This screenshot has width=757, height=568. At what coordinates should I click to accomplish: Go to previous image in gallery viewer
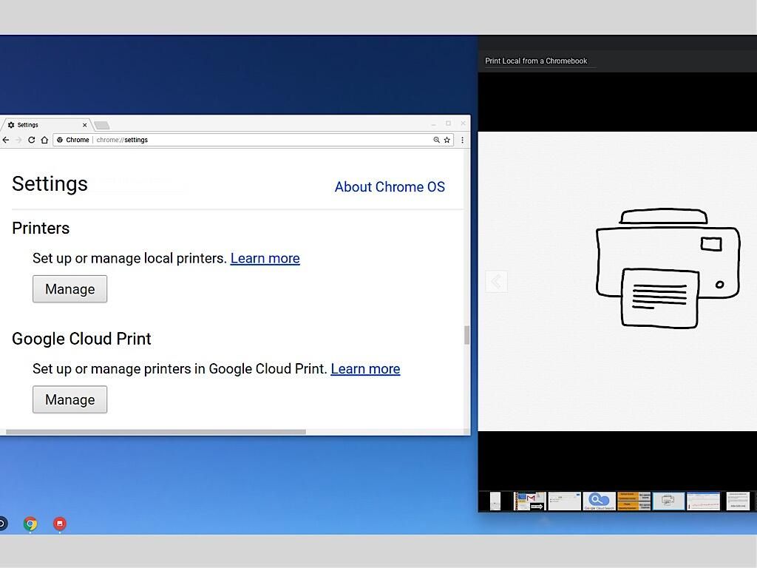496,281
